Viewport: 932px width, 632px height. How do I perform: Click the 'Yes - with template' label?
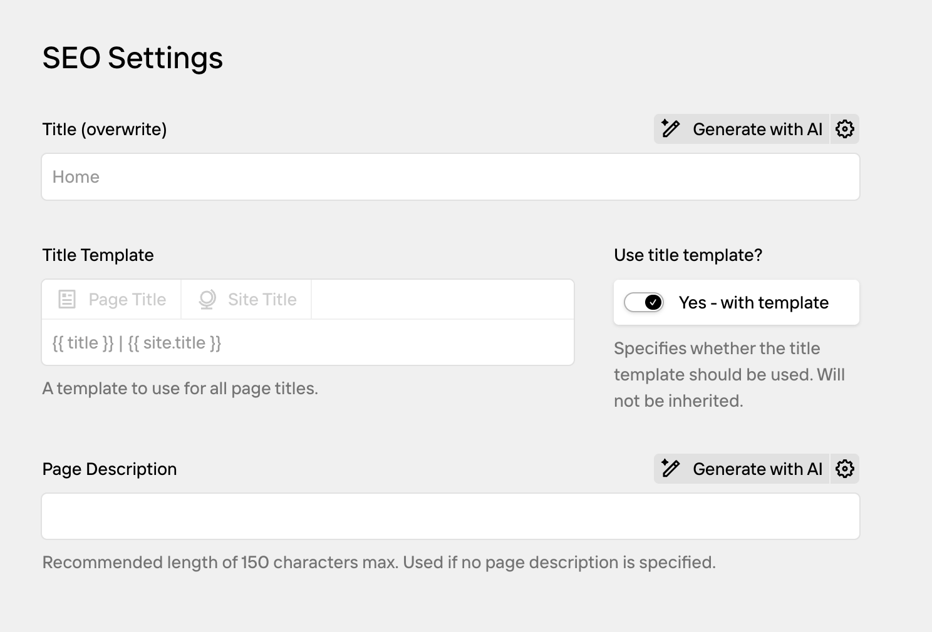[x=753, y=303]
